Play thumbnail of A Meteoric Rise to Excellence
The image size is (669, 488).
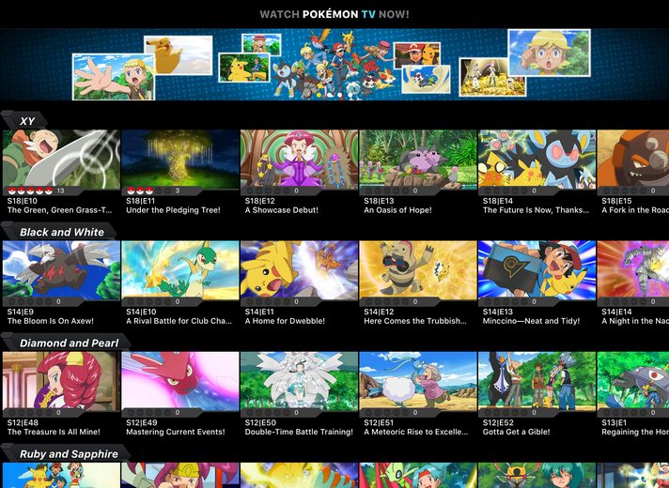coord(418,381)
